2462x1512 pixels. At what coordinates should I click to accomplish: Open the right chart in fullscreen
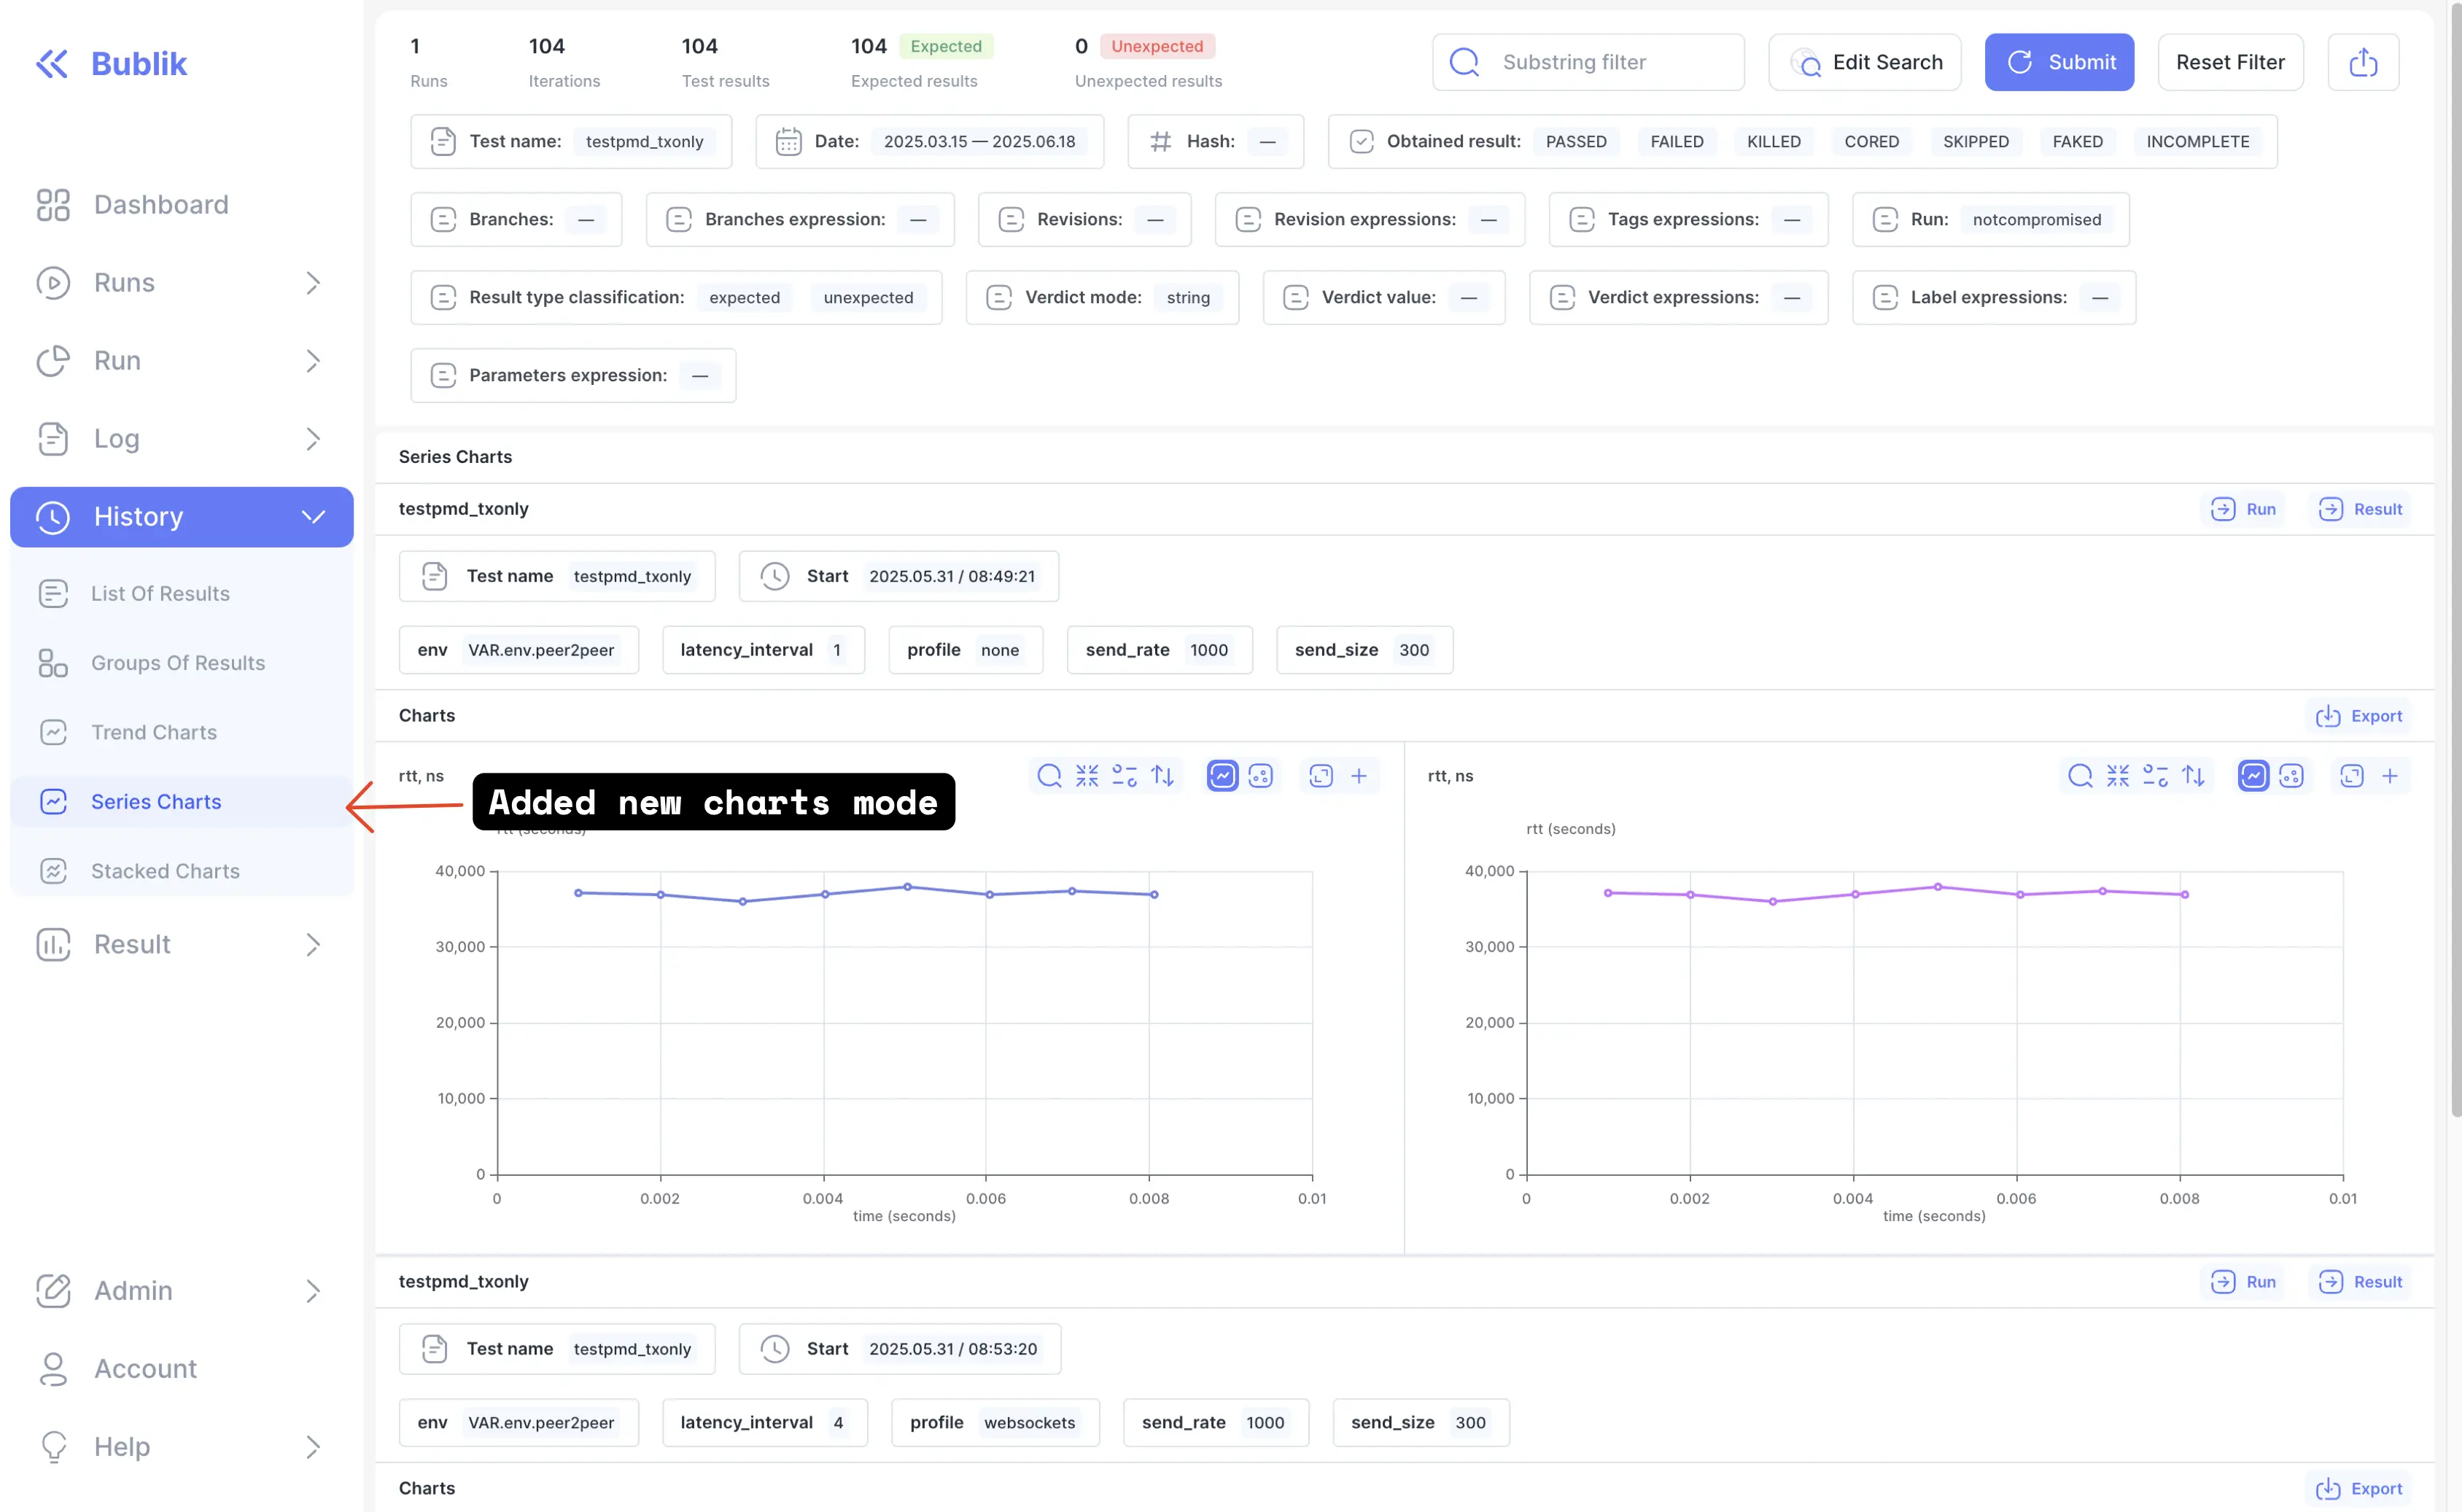2351,775
